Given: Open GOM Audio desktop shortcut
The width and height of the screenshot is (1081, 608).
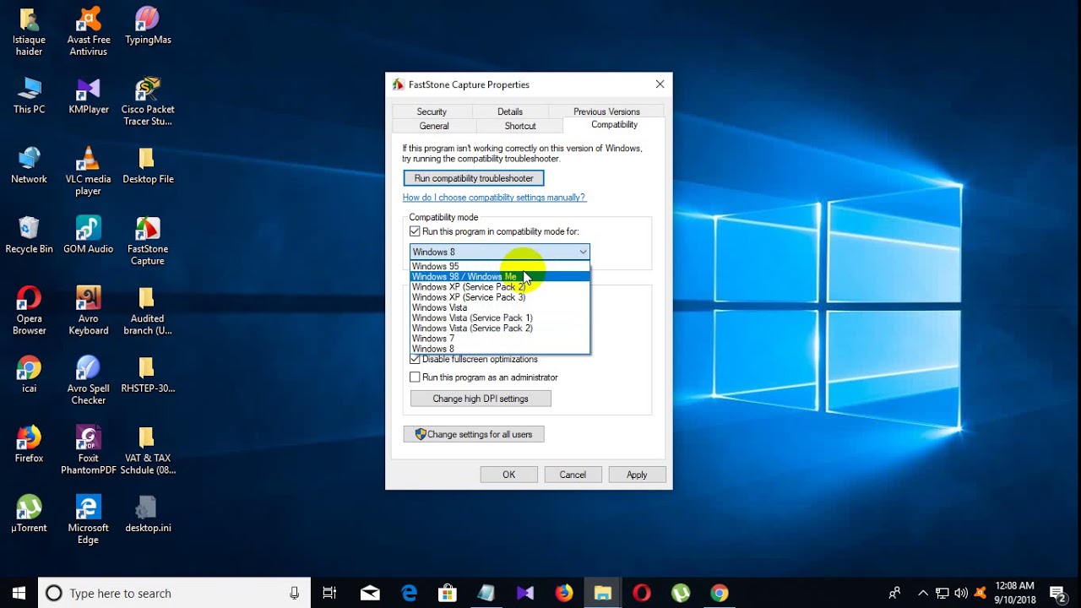Looking at the screenshot, I should pyautogui.click(x=88, y=235).
